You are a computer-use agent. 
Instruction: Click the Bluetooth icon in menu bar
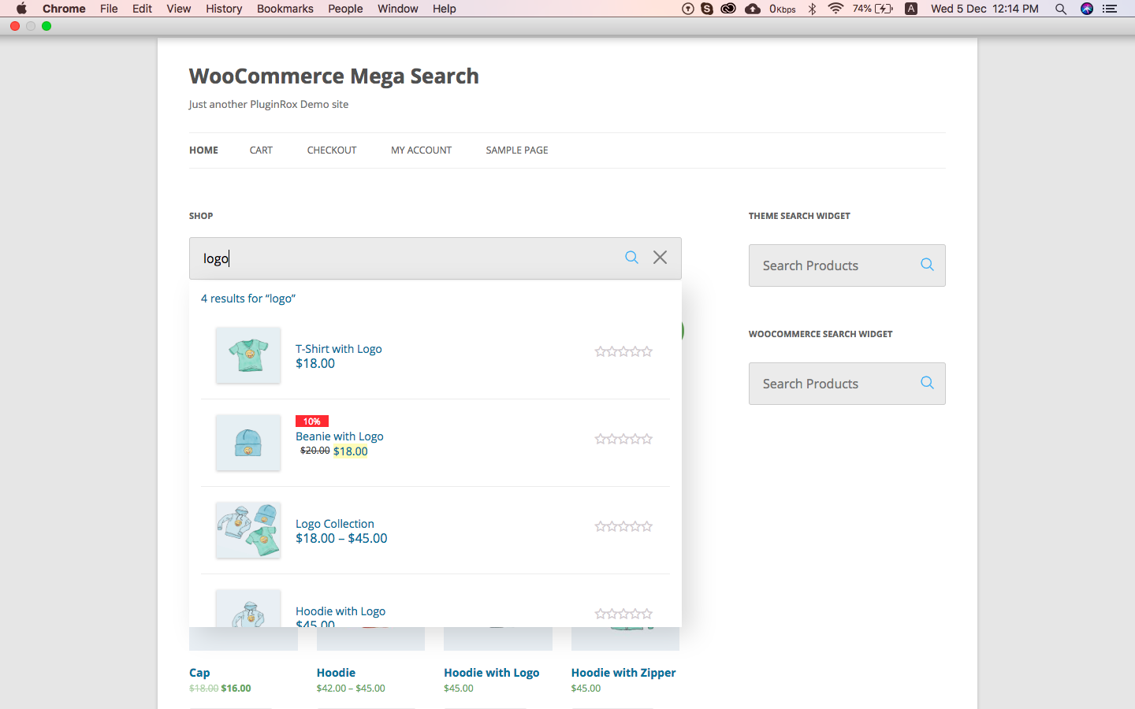[x=812, y=9]
